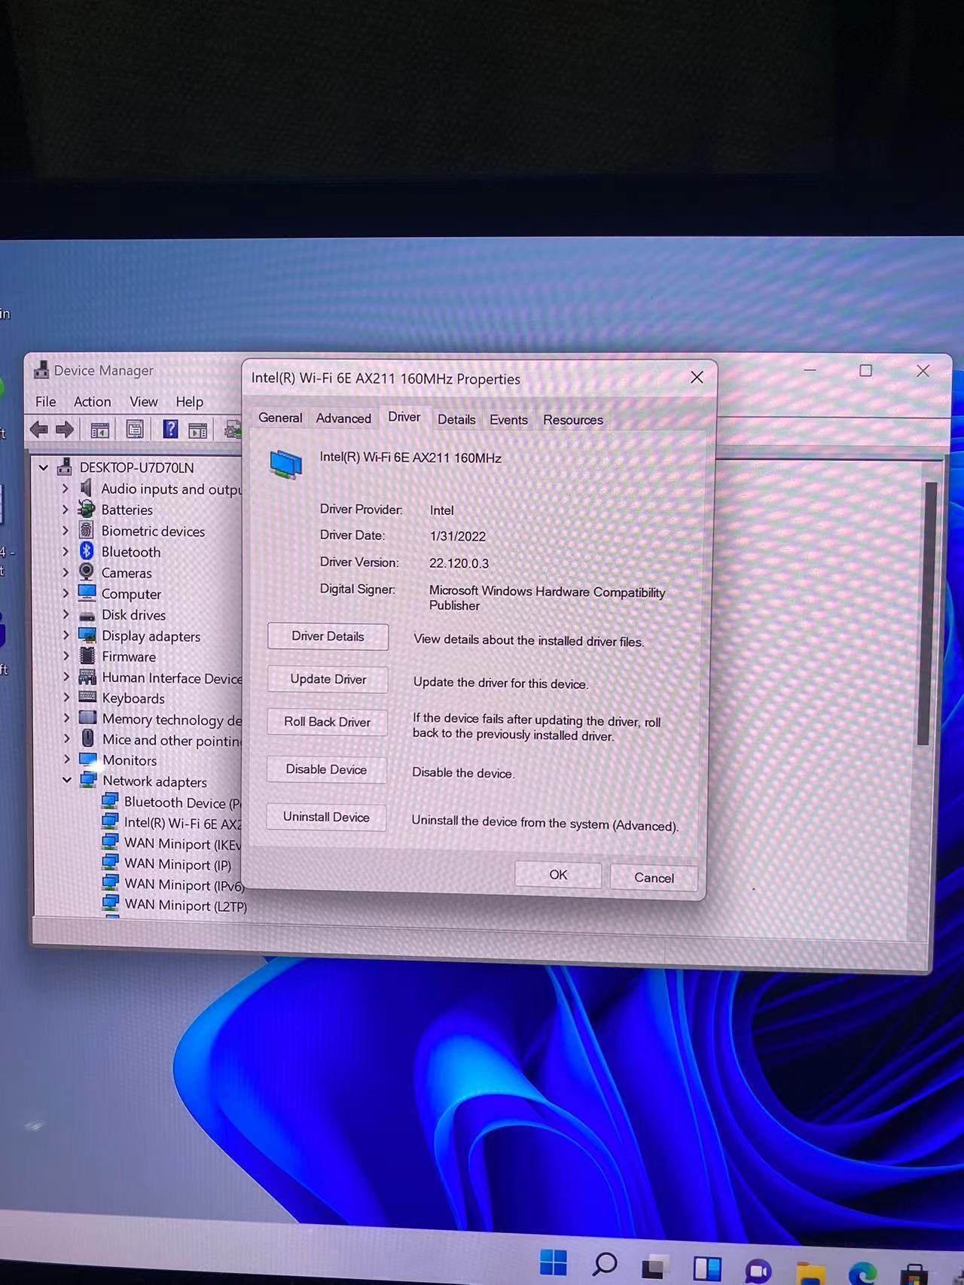The image size is (964, 1285).
Task: Open Help via the blue question mark icon
Action: tap(170, 429)
